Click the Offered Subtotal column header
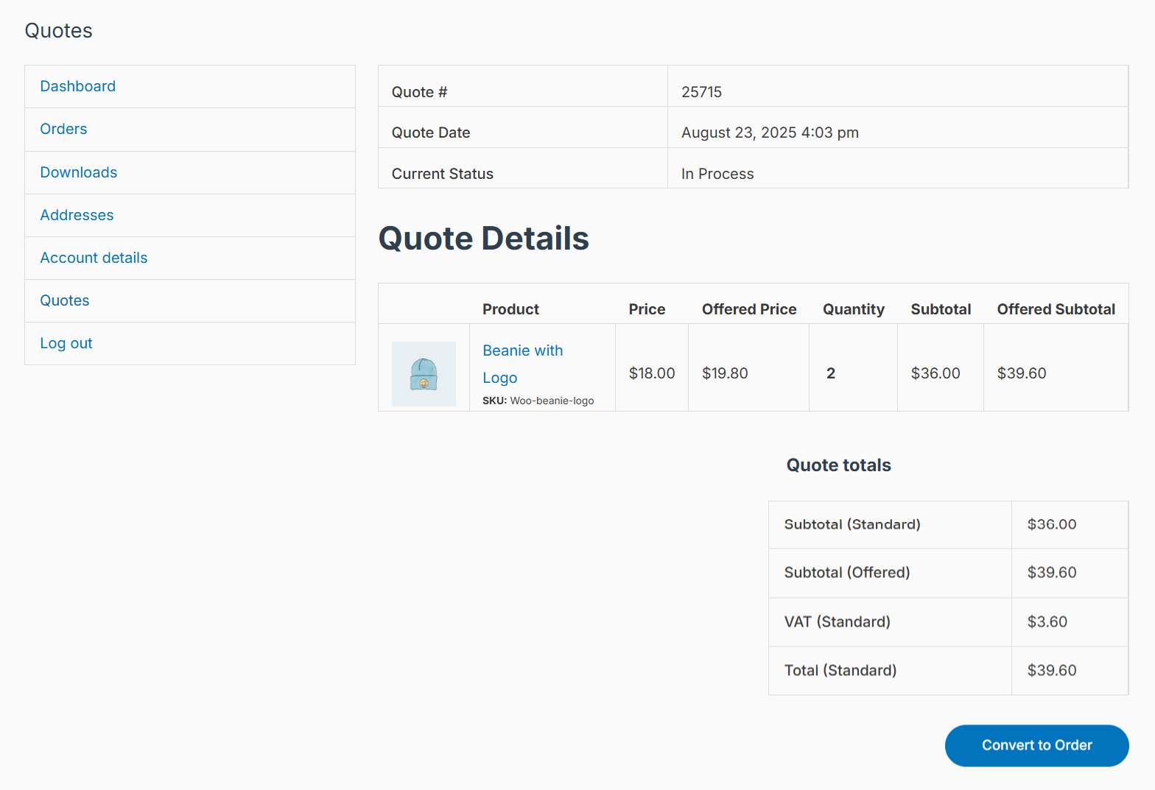The width and height of the screenshot is (1155, 790). (1056, 309)
